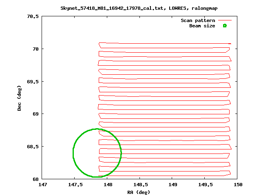Click the 69.5 Dec tick label

pyautogui.click(x=33, y=82)
